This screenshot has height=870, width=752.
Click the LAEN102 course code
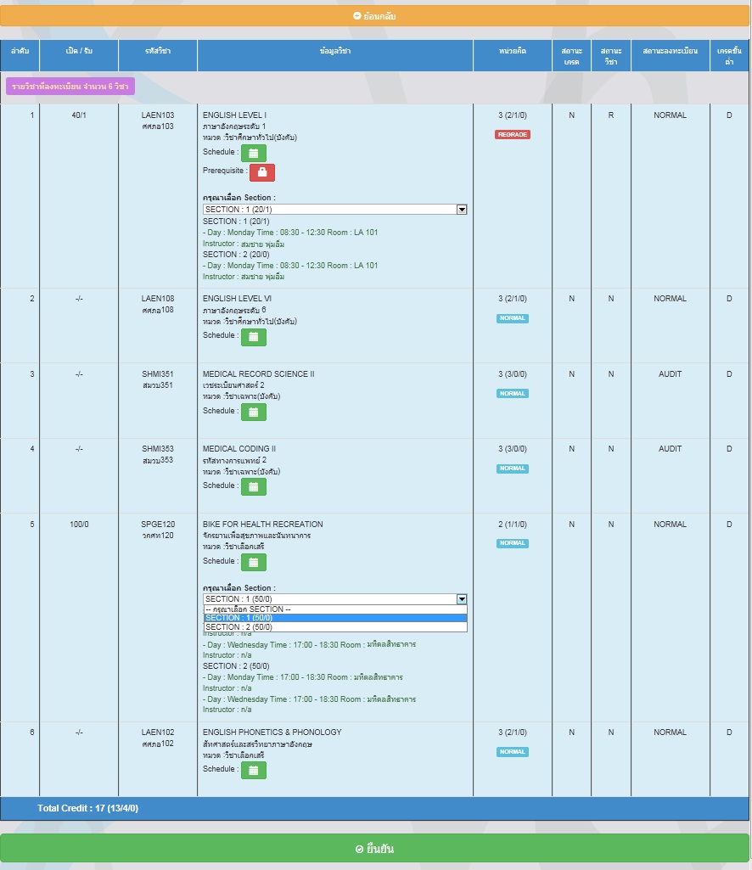[x=158, y=732]
